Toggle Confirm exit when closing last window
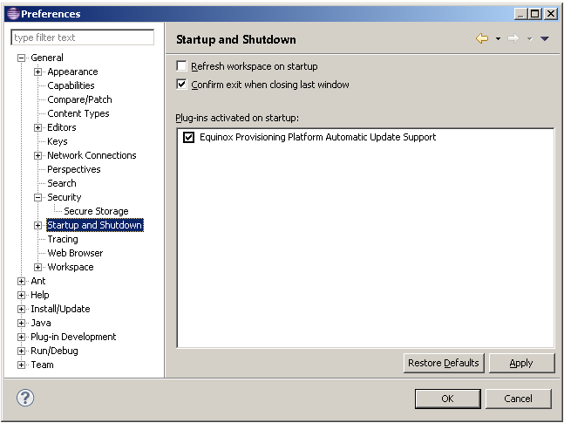 pos(181,85)
